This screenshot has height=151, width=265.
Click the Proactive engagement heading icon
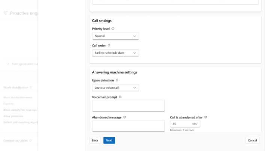point(6,13)
